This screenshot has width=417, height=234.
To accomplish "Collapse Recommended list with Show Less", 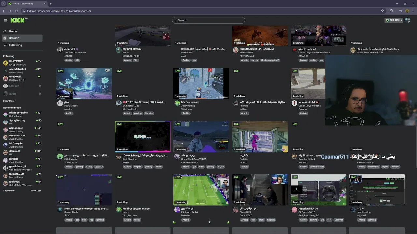I will tap(36, 191).
